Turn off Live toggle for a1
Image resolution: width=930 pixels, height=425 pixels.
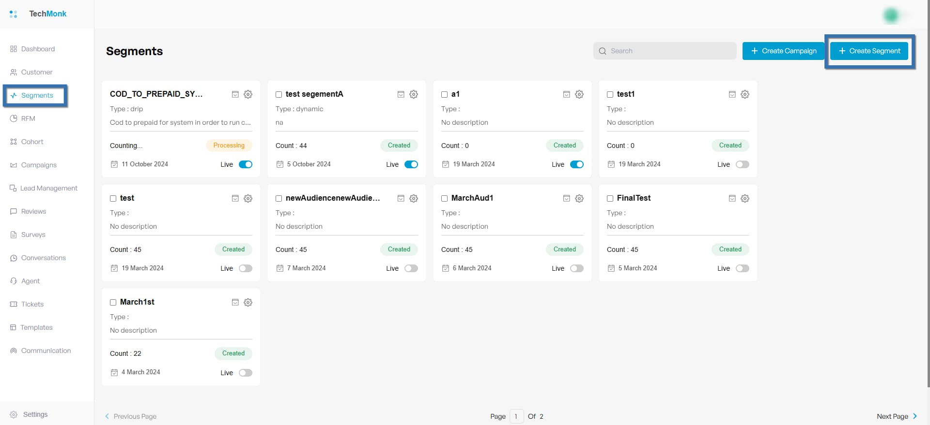coord(577,164)
